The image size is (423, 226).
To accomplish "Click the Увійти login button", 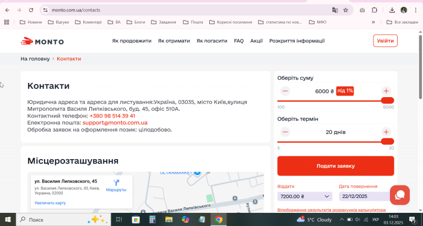I will (x=385, y=41).
